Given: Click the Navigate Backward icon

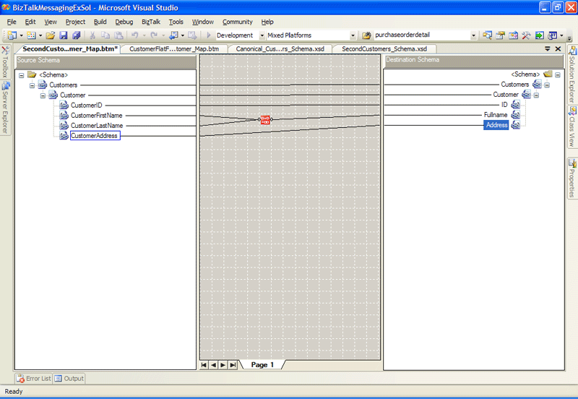Looking at the screenshot, I should coord(173,35).
